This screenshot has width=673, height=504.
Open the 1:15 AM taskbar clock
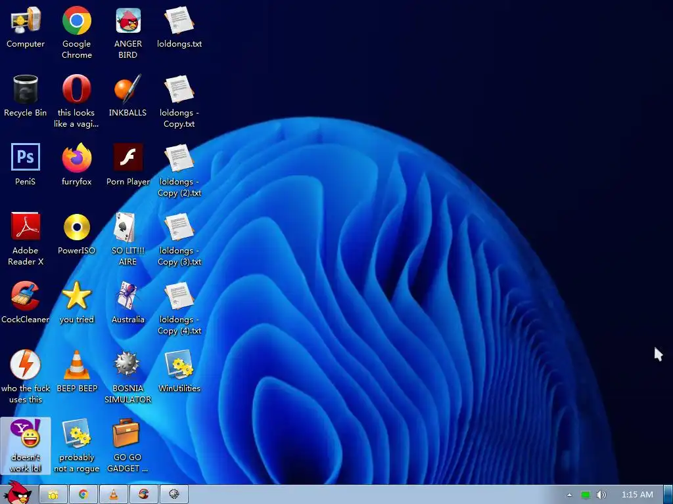638,495
